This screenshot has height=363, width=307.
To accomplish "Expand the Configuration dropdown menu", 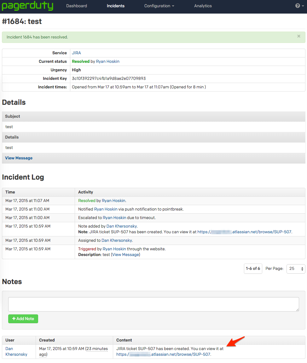I will tap(159, 6).
